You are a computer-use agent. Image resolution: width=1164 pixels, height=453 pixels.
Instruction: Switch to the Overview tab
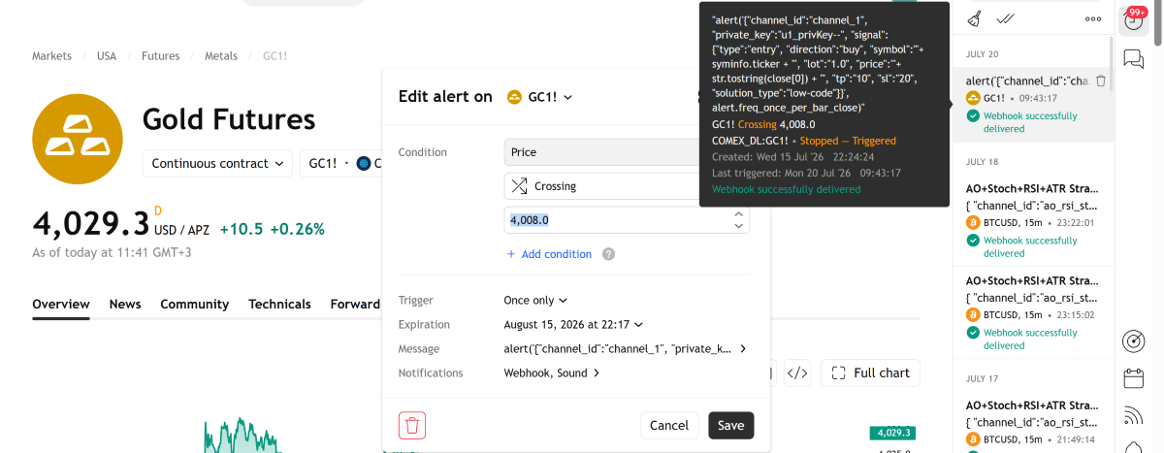[x=61, y=305]
